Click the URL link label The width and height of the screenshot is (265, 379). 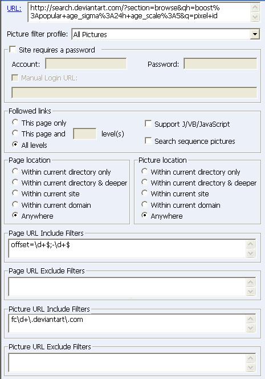point(14,9)
